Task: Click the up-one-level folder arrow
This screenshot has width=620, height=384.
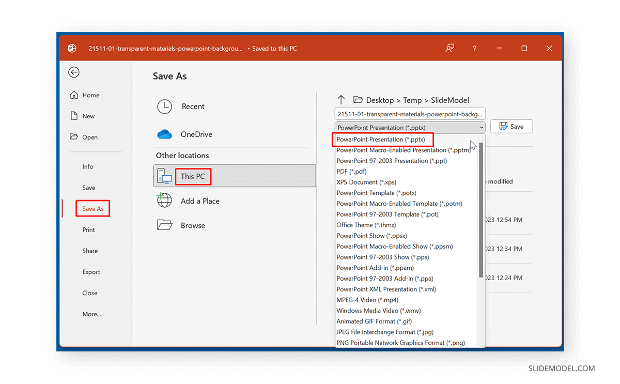Action: [x=341, y=100]
